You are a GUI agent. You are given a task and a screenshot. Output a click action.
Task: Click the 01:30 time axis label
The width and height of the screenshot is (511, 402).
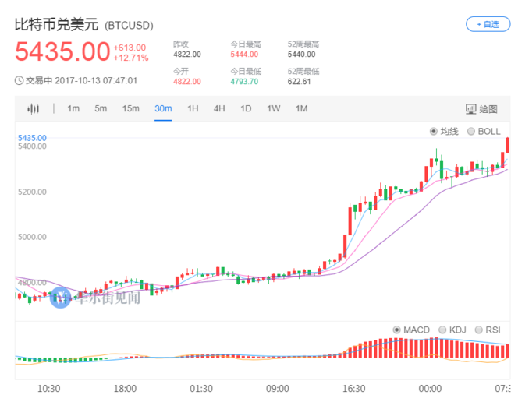coord(201,388)
